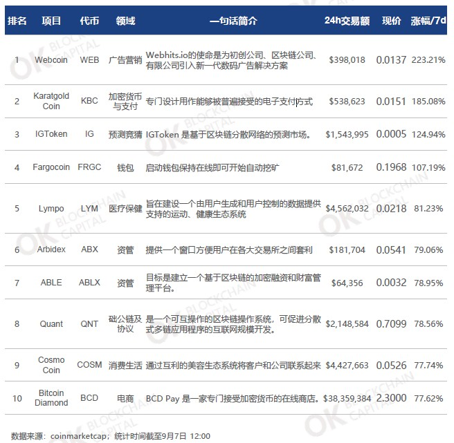The image size is (454, 443).
Task: Click the 2.3000 price value
Action: (x=391, y=398)
